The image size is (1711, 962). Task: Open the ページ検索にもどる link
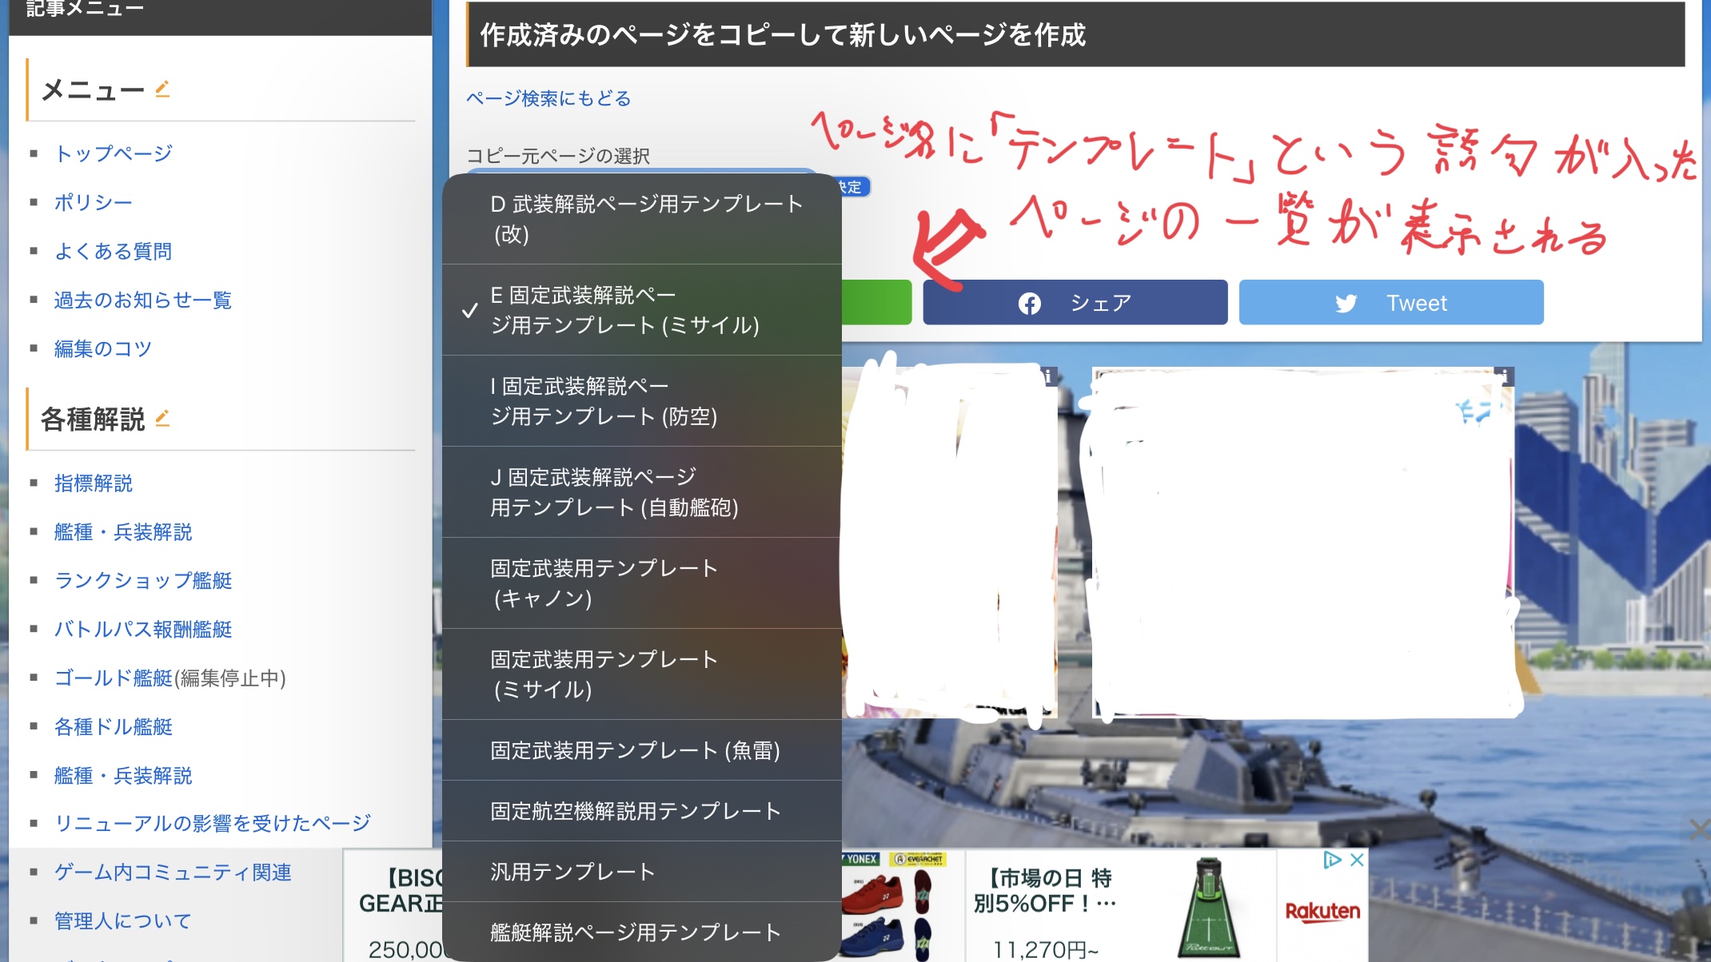[548, 98]
